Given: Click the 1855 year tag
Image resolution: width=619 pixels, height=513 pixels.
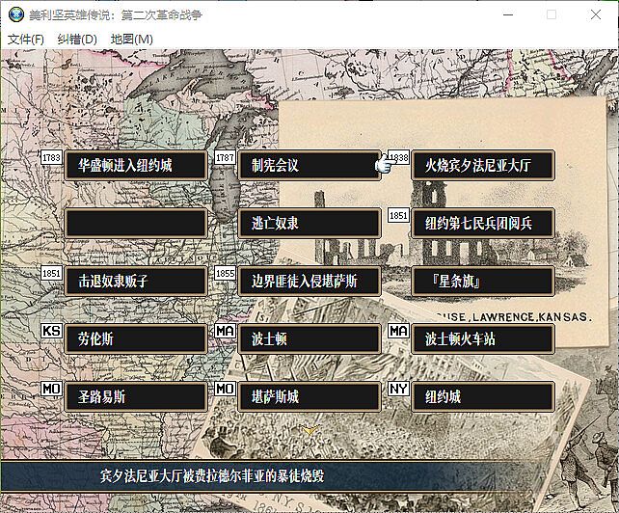Looking at the screenshot, I should (x=225, y=273).
